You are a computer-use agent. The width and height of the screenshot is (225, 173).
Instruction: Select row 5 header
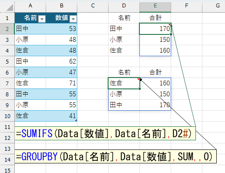pyautogui.click(x=7, y=61)
